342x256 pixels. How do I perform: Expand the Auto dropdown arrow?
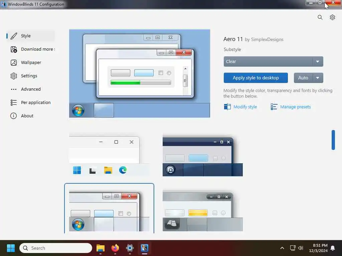318,78
